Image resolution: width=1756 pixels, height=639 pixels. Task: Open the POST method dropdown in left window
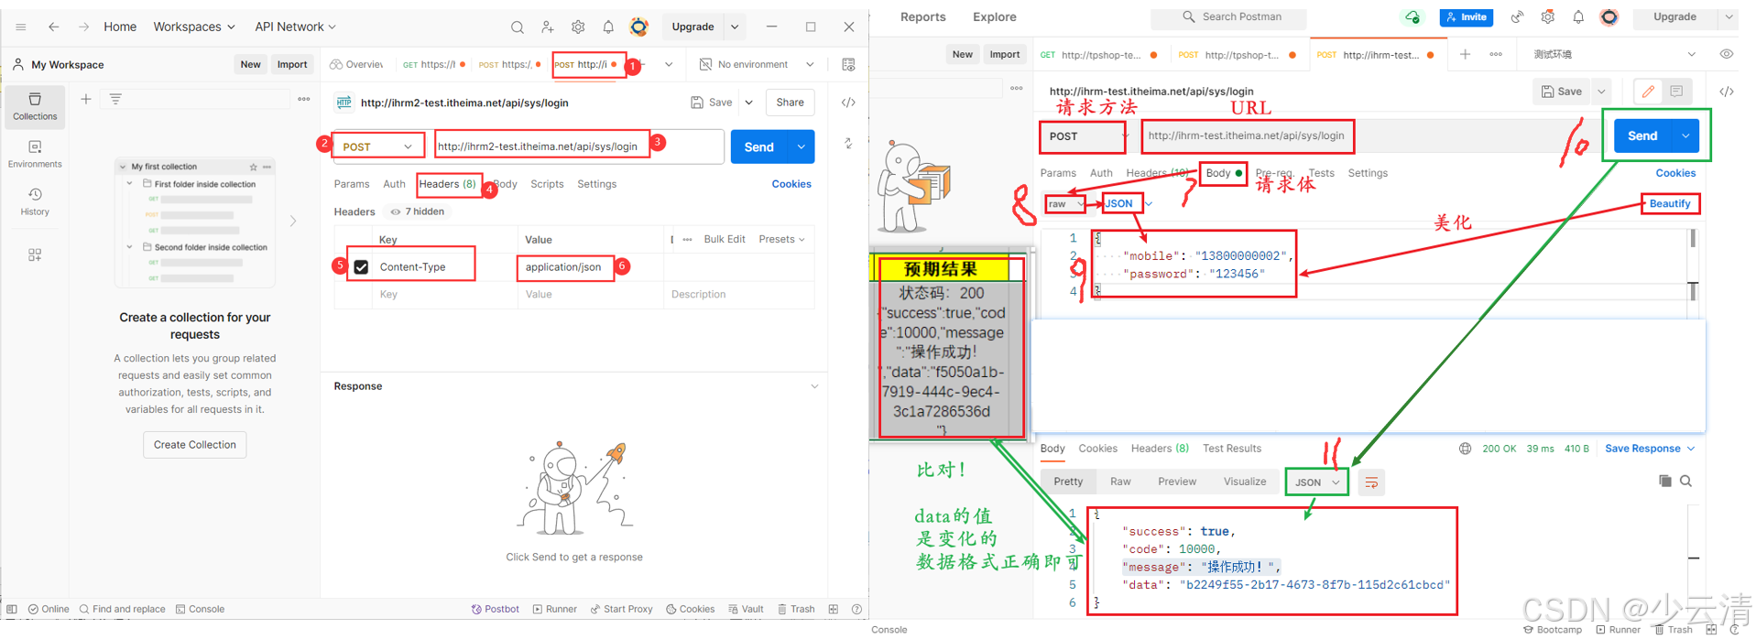point(378,146)
